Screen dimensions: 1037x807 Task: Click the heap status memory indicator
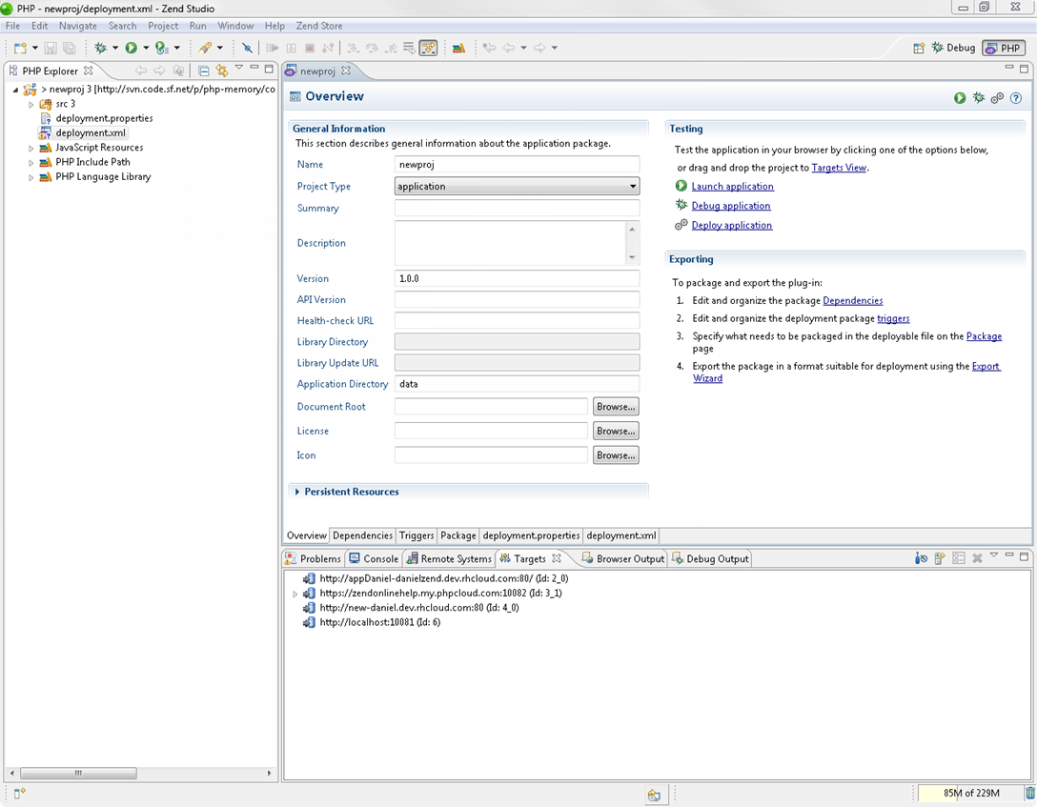(971, 793)
